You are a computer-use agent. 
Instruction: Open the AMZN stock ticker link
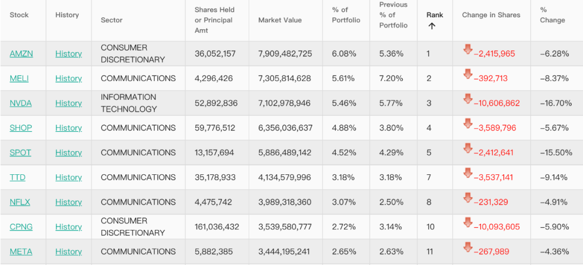point(21,54)
